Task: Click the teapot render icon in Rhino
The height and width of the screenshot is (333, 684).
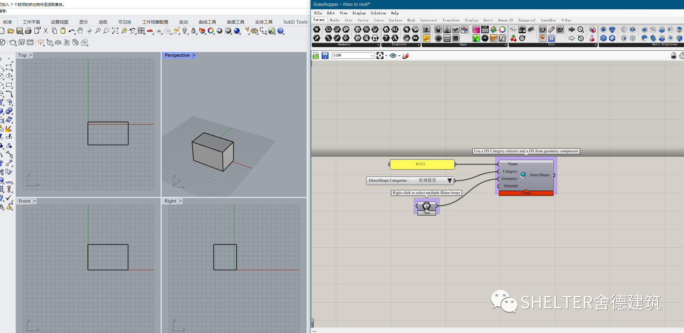Action: 13,42
